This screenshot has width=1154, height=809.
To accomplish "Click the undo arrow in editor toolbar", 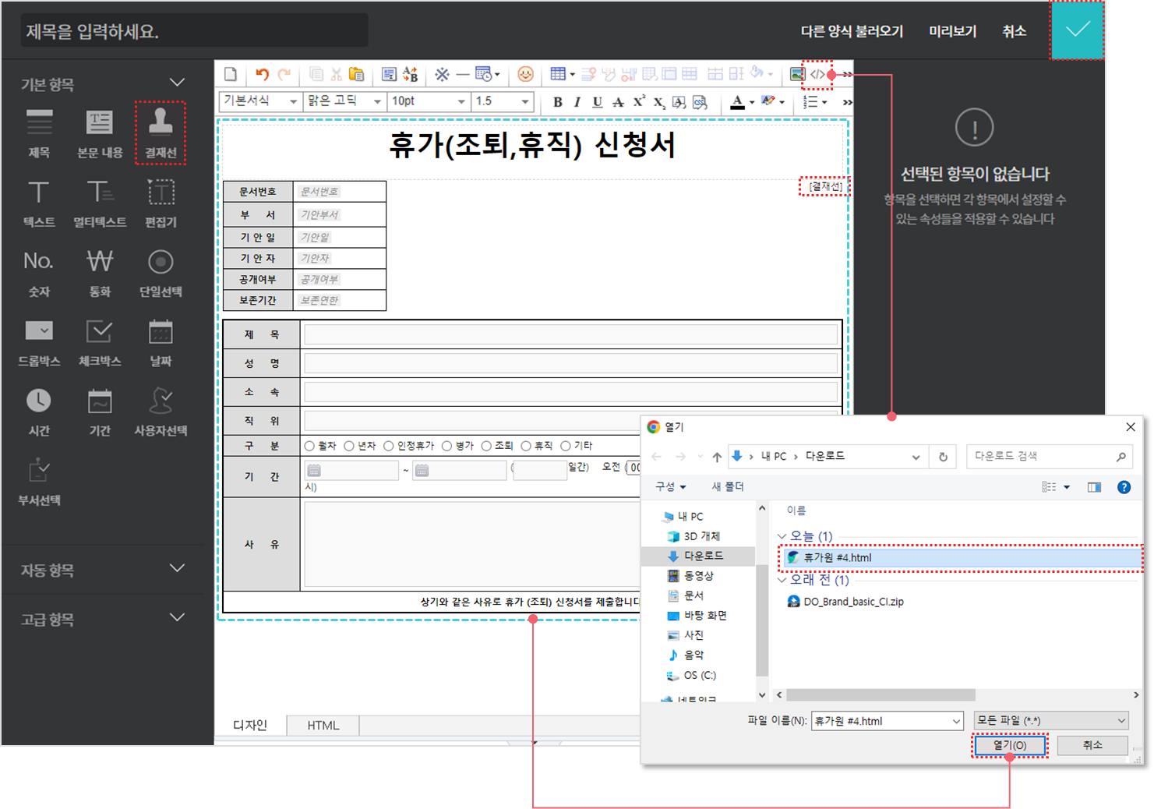I will 262,75.
